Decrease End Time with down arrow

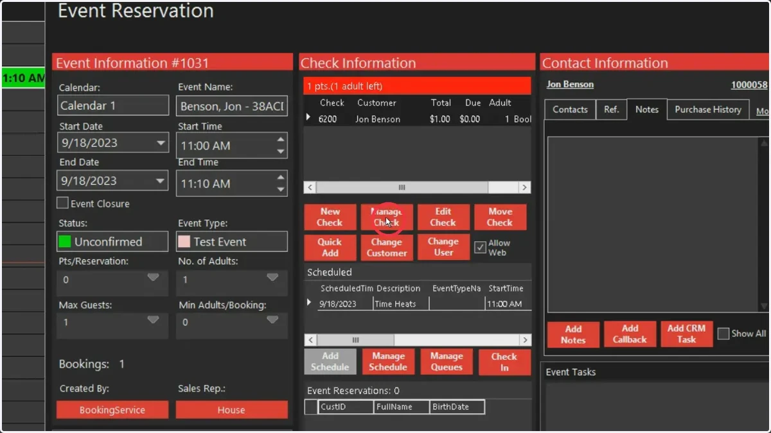point(281,189)
